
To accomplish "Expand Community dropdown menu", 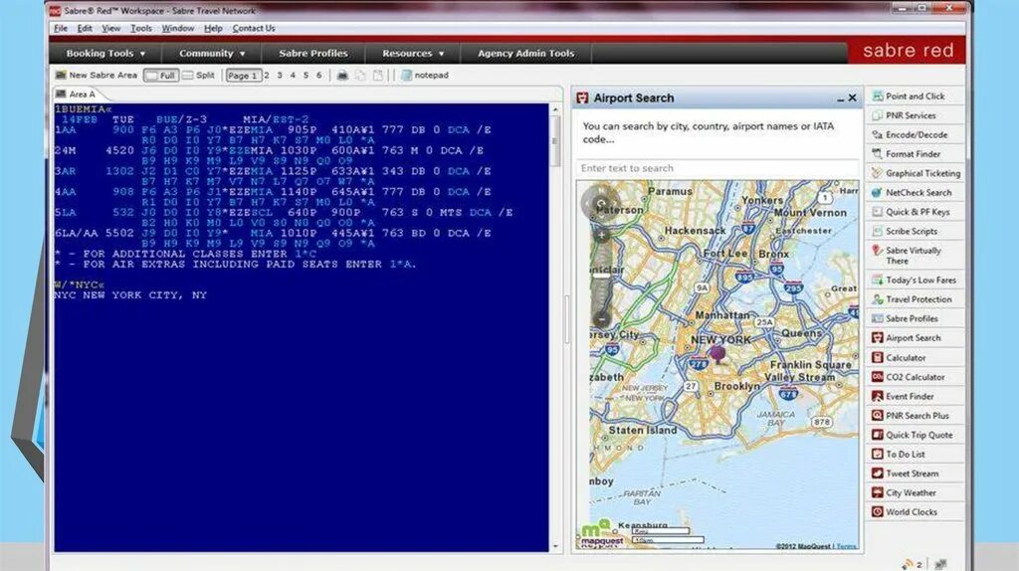I will point(212,54).
